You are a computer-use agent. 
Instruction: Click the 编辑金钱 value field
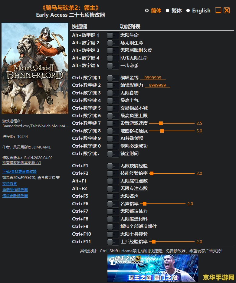coord(153,78)
